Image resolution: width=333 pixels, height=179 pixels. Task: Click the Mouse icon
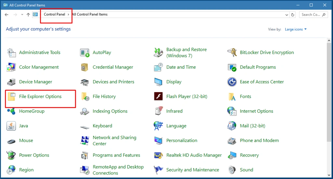click(11, 141)
